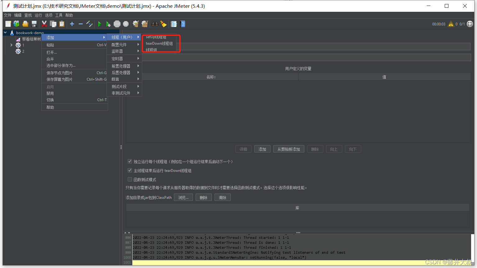Open the Templates toolbar icon

coord(16,24)
